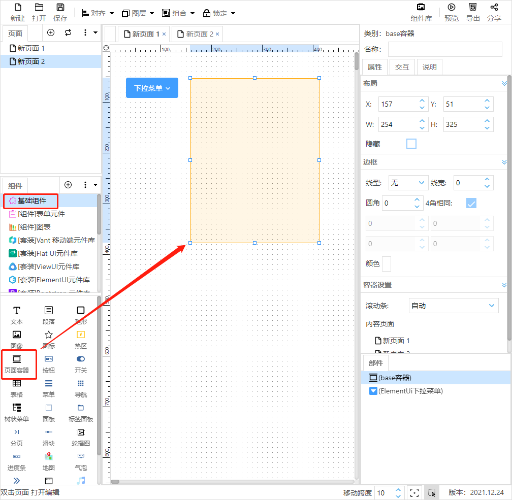The width and height of the screenshot is (512, 500).
Task: Open the 组合 group dropdown
Action: [178, 13]
